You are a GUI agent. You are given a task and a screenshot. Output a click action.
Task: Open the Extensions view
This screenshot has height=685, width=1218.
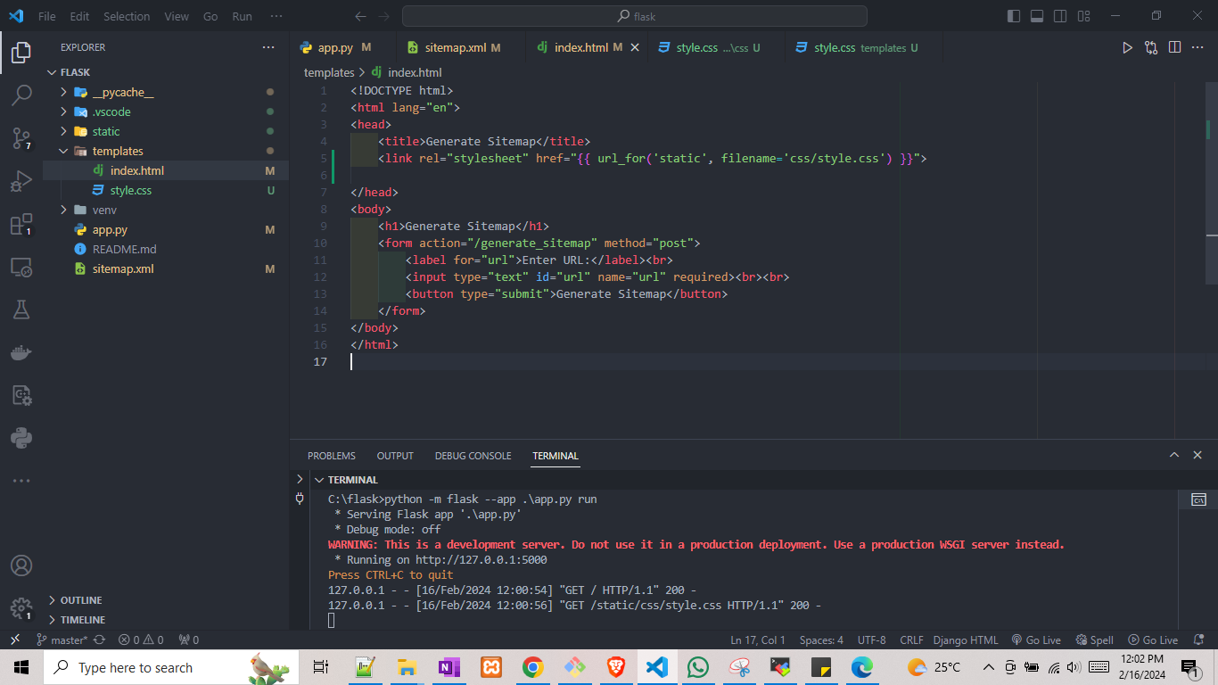tap(21, 225)
